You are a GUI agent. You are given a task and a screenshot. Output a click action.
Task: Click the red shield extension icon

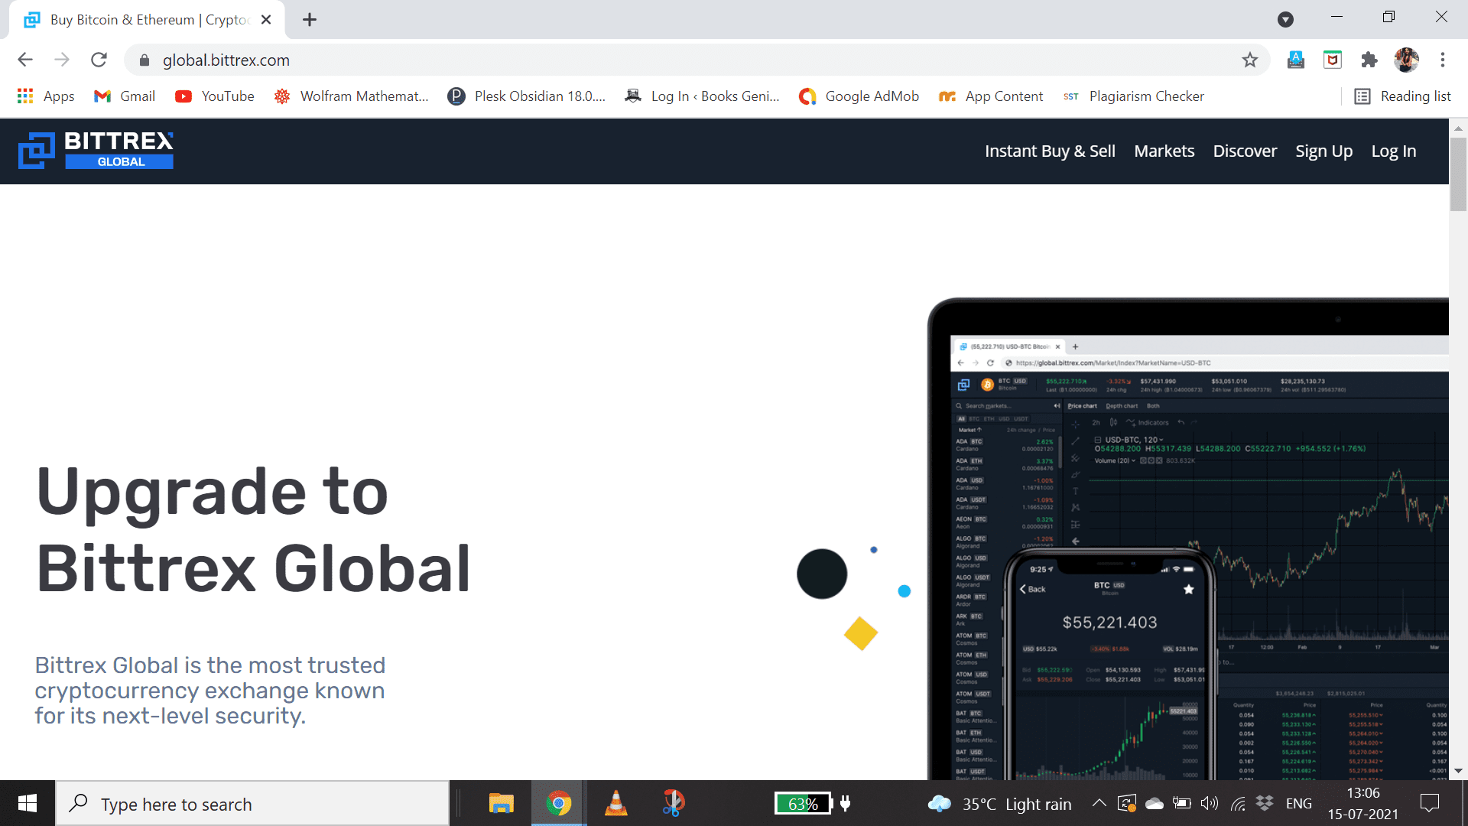pos(1333,60)
